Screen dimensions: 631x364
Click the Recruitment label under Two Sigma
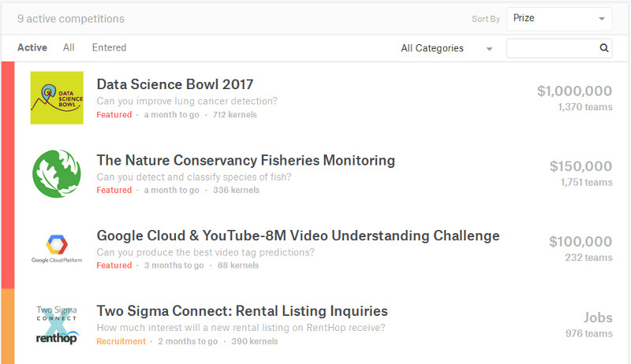pyautogui.click(x=121, y=341)
